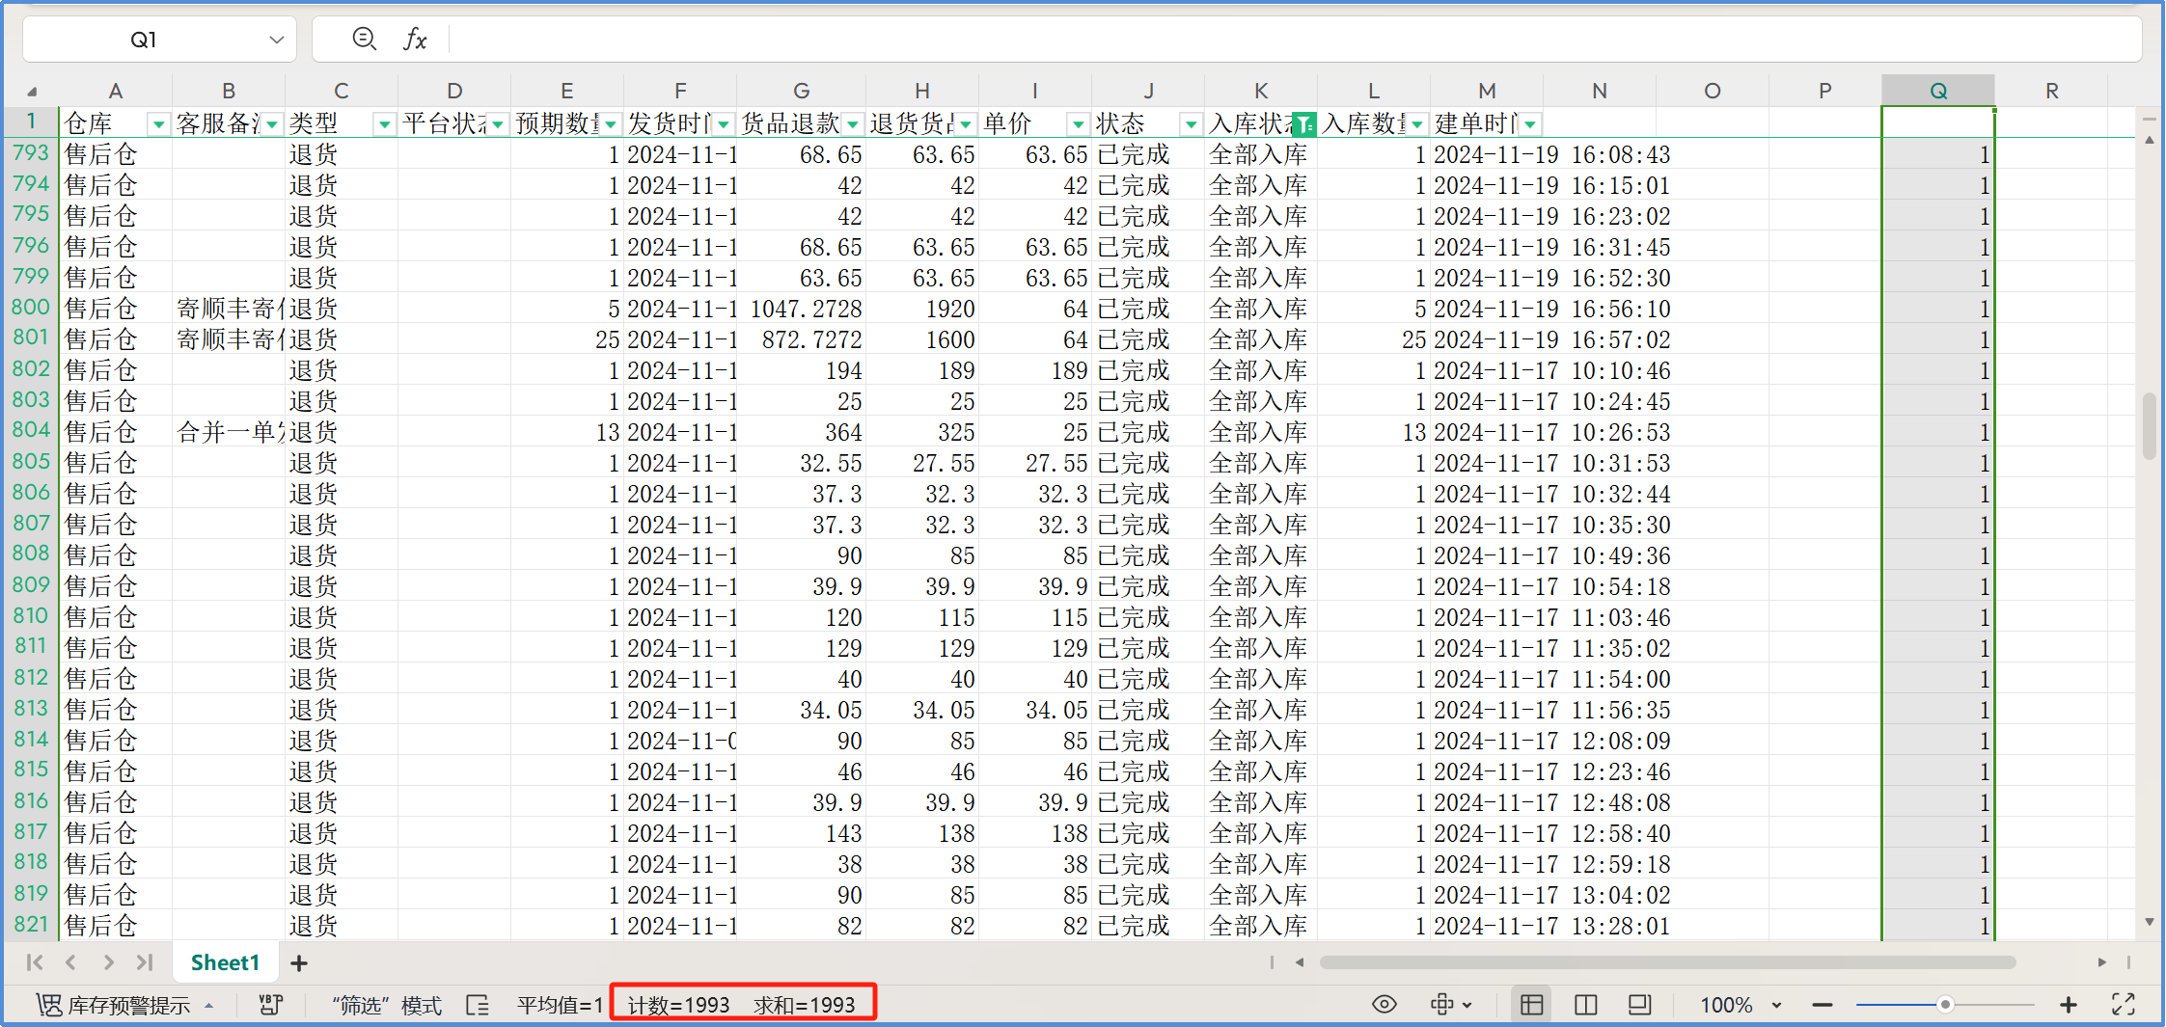Viewport: 2166px width, 1027px height.
Task: Select the cell with value 1047.2728
Action: [802, 309]
